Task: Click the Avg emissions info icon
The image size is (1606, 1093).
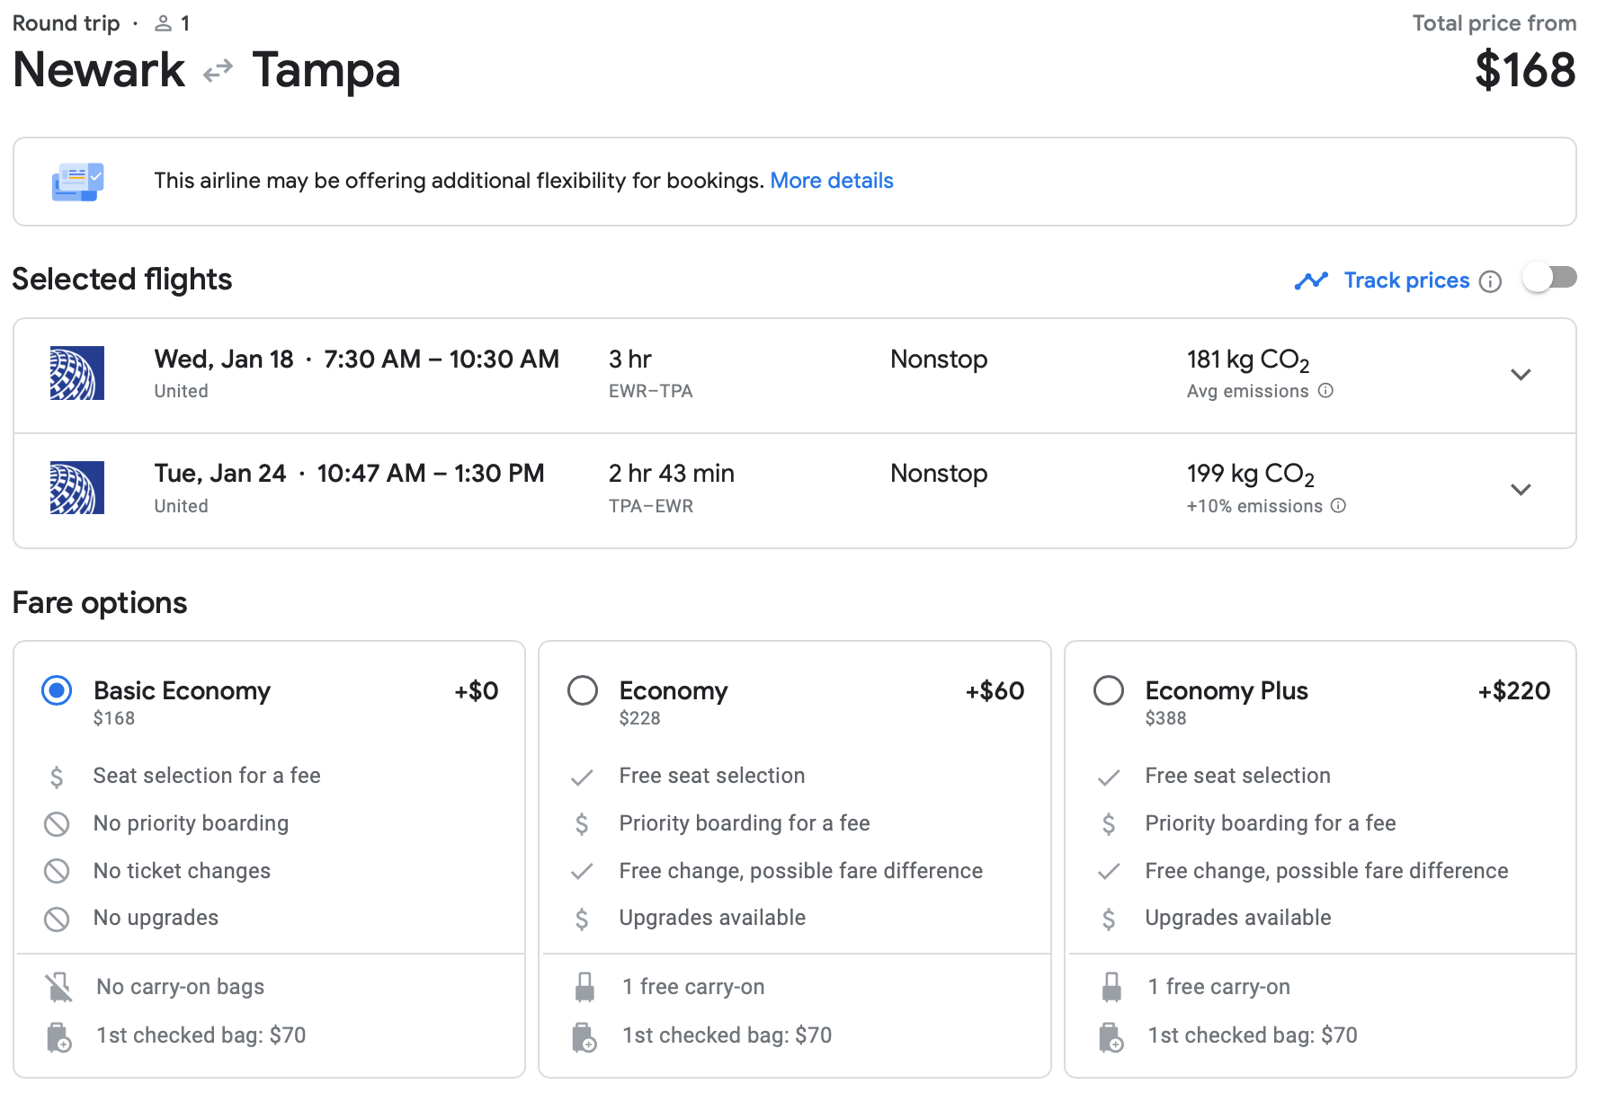Action: tap(1325, 391)
